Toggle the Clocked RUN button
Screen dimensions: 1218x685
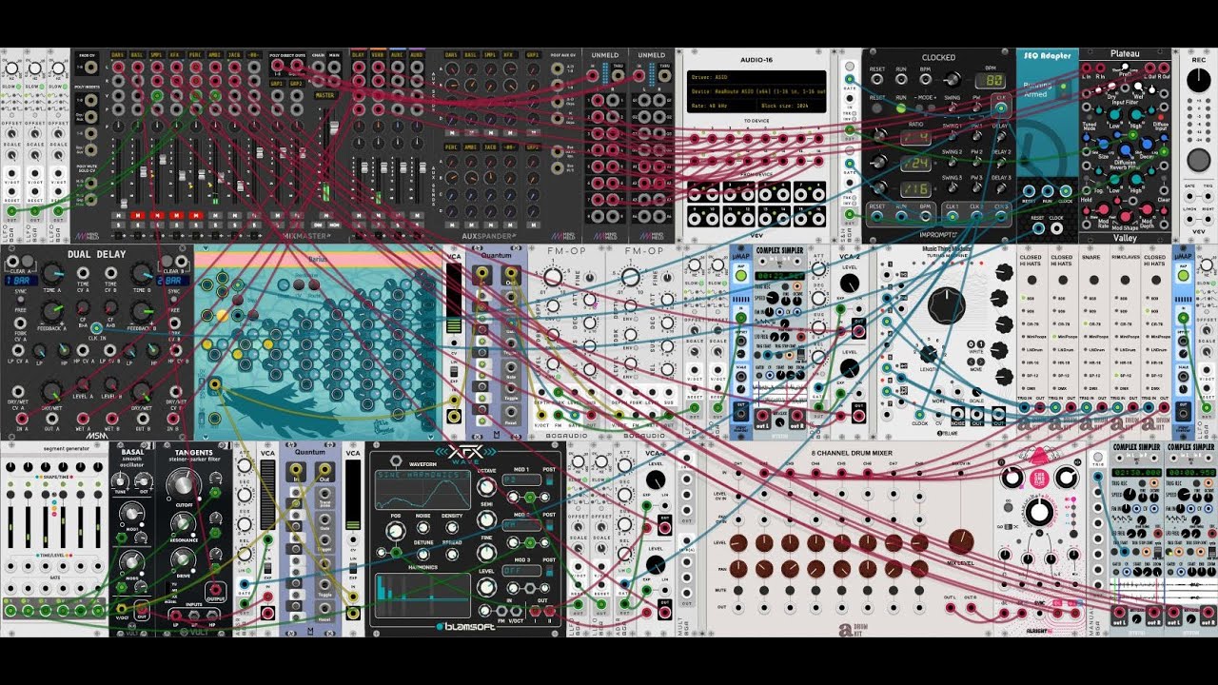pyautogui.click(x=901, y=108)
